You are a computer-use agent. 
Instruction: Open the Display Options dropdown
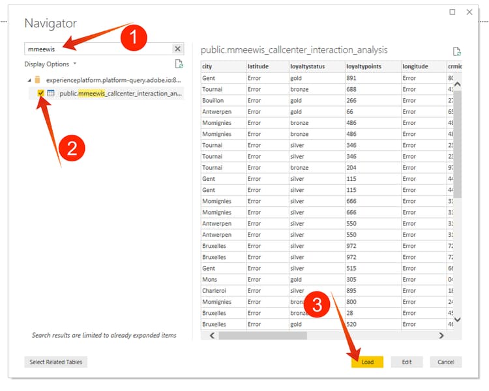50,64
